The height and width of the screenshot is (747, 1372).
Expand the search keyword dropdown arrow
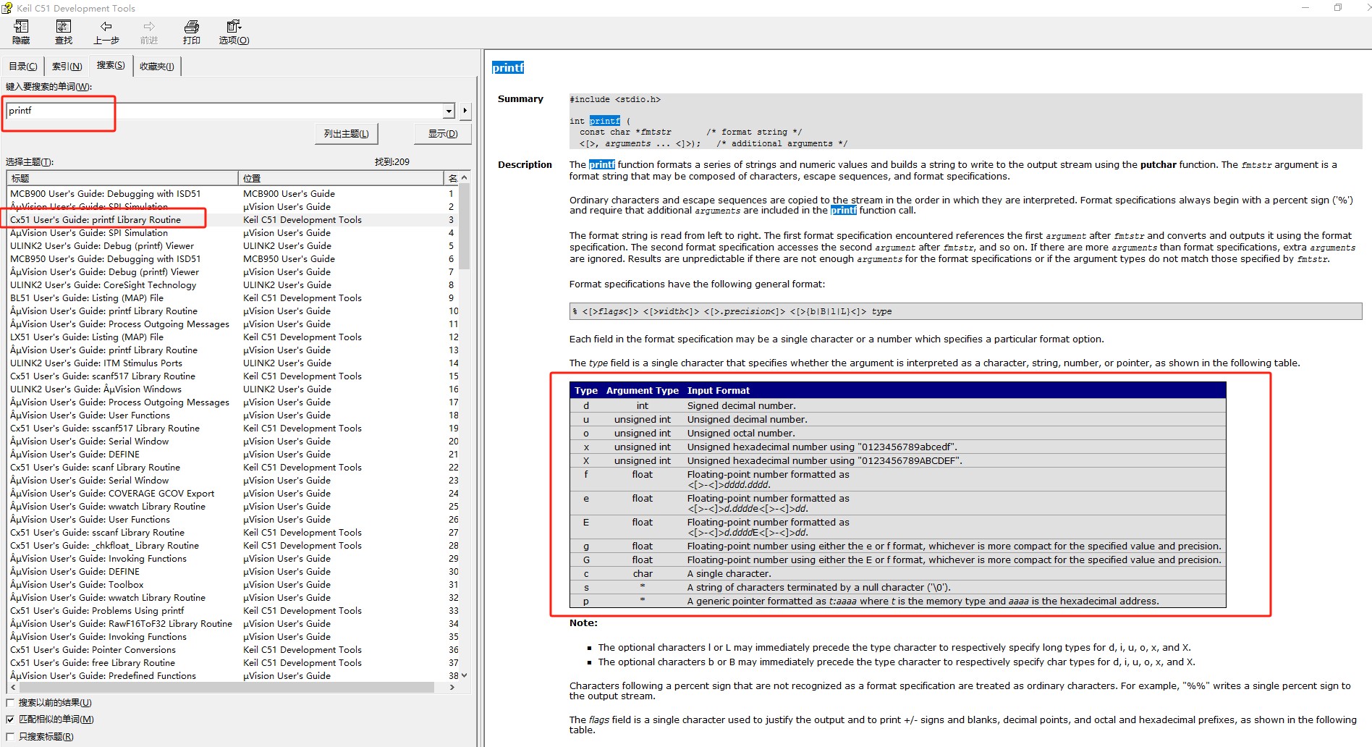pyautogui.click(x=449, y=111)
